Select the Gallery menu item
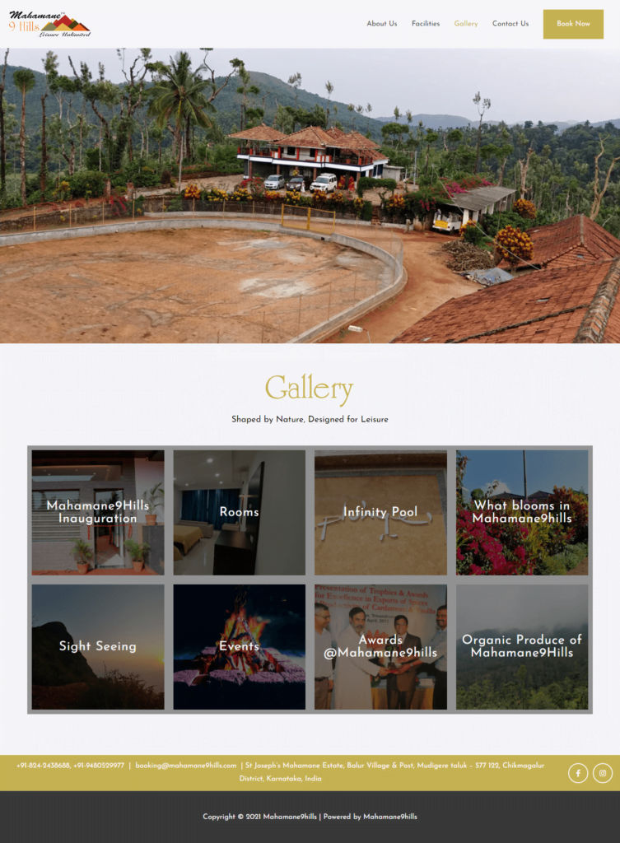The height and width of the screenshot is (843, 620). 466,24
